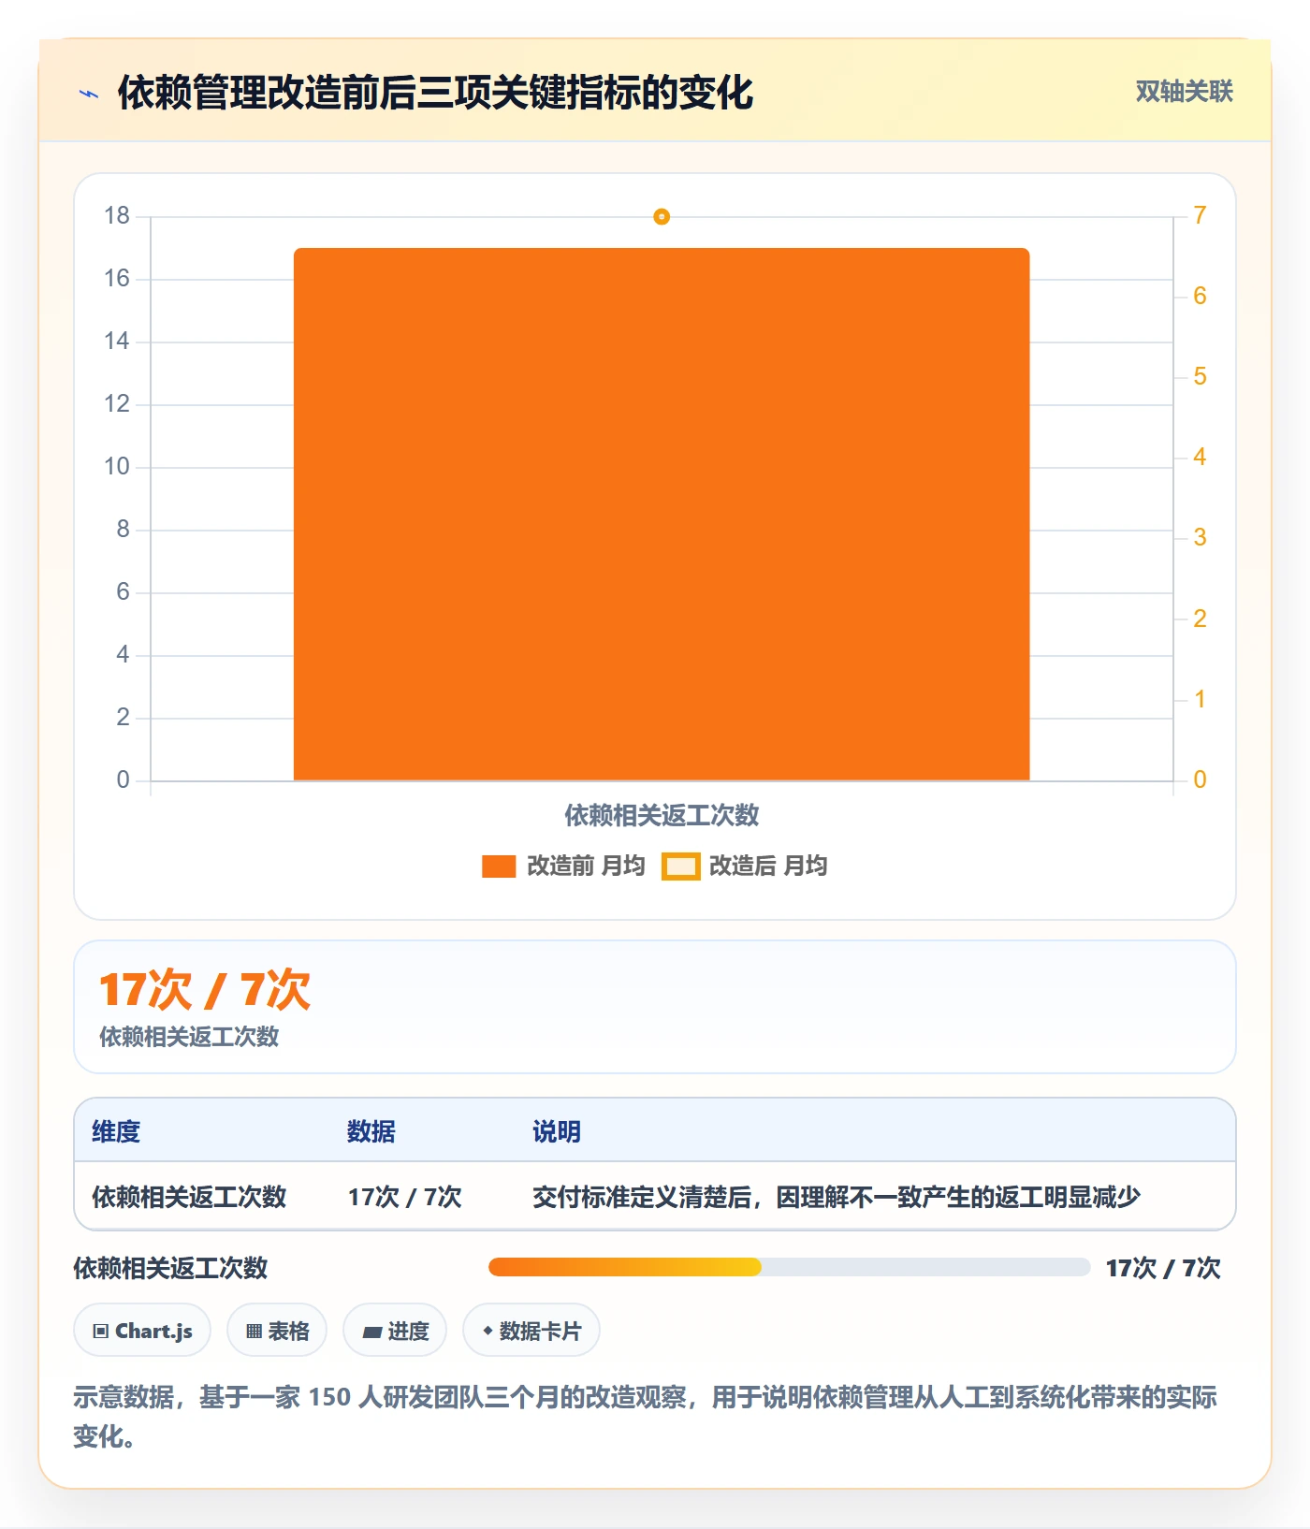Click the table grid icon in 表格 chip

(254, 1331)
